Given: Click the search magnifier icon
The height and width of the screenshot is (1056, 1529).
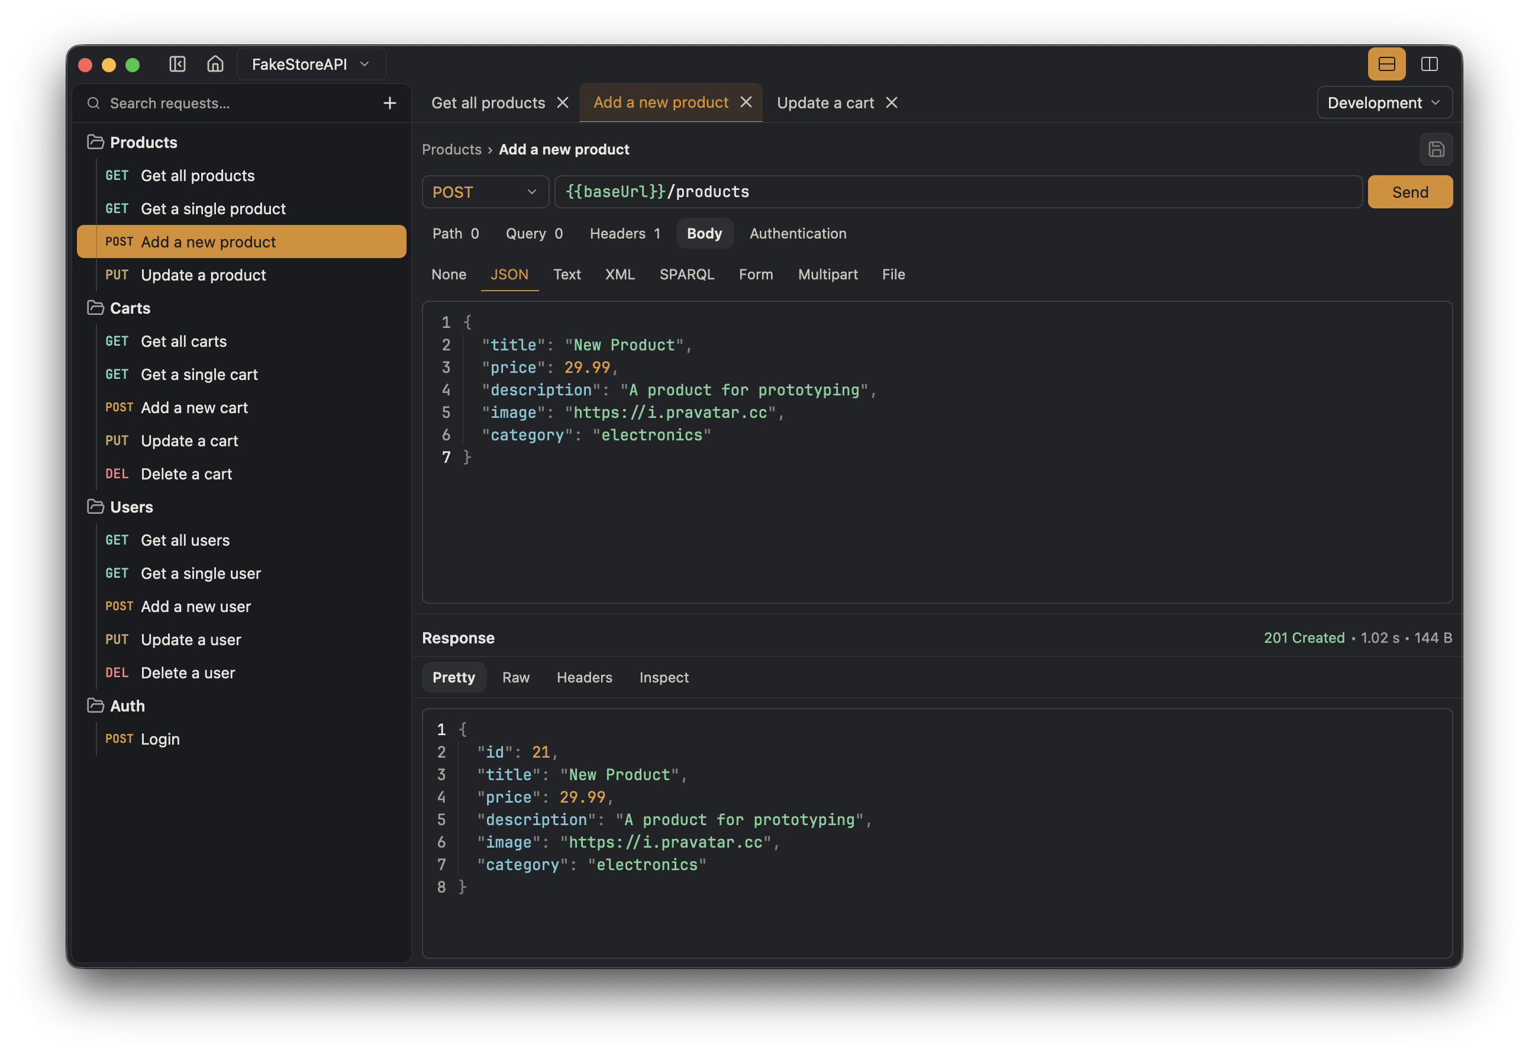Looking at the screenshot, I should pos(93,103).
